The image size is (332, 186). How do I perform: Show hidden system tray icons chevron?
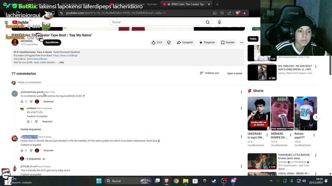click(x=271, y=181)
